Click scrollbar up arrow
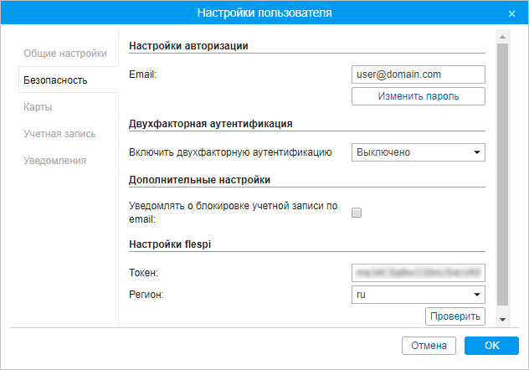529x370 pixels. pyautogui.click(x=502, y=38)
